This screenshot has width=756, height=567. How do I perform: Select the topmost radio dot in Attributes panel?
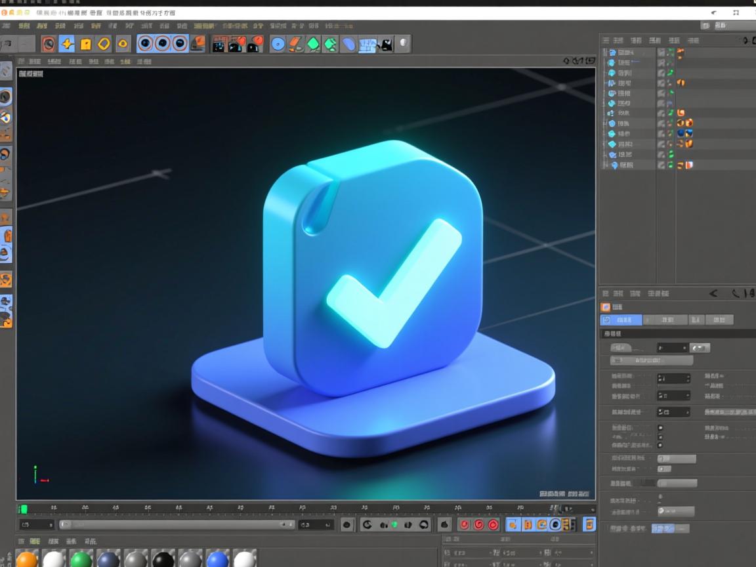pos(660,428)
